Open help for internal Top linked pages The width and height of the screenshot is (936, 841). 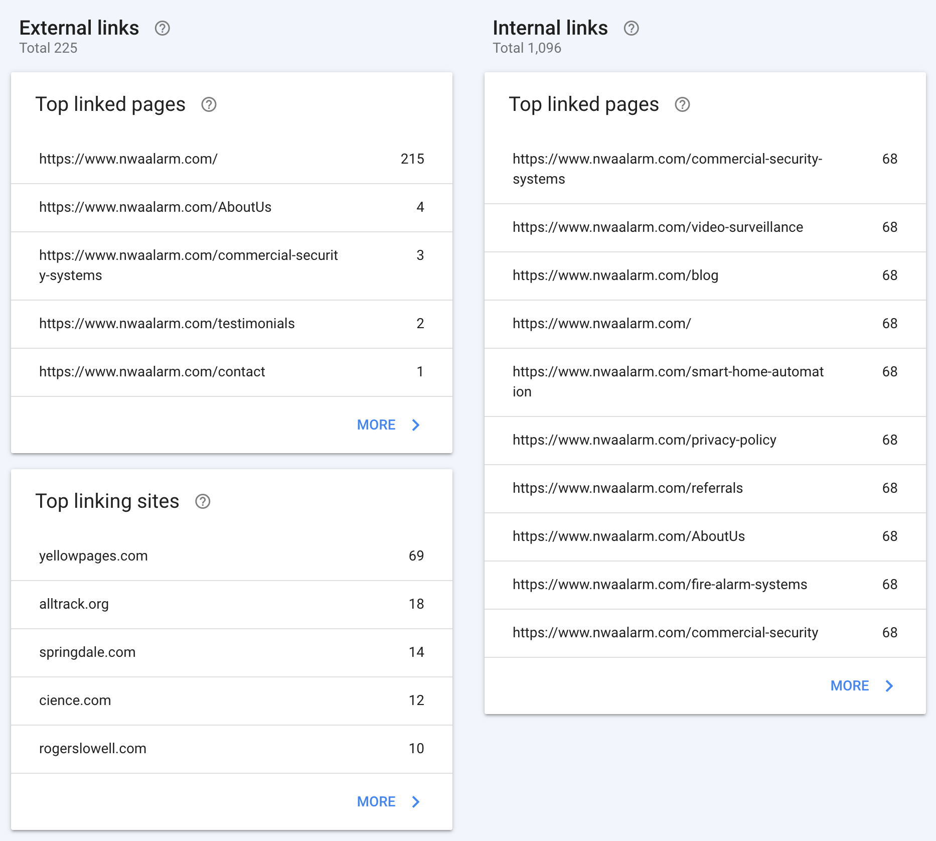(x=682, y=104)
